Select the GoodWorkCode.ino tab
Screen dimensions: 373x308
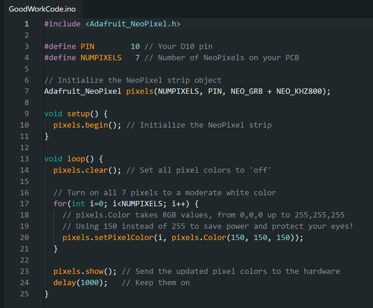[x=42, y=9]
